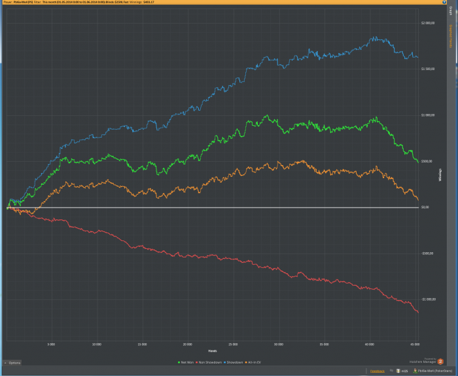The width and height of the screenshot is (458, 376).
Task: Click the 35 000 hands axis label
Action: pyautogui.click(x=324, y=345)
